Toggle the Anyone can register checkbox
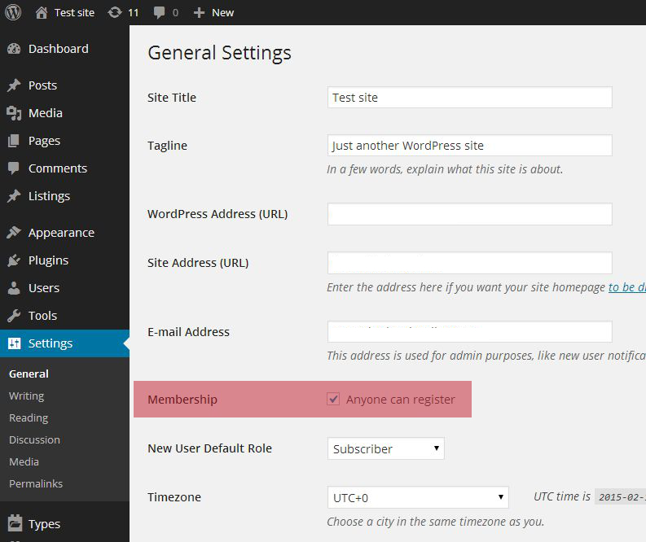 333,399
